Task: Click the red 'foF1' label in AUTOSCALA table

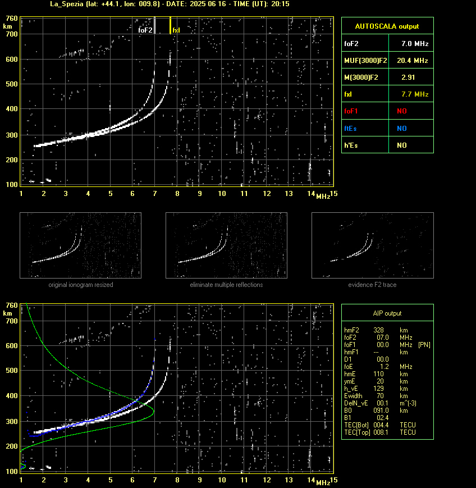Action: 351,111
